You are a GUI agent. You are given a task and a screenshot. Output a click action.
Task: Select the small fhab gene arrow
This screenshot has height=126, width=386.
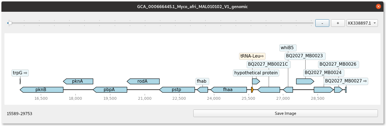[202, 90]
